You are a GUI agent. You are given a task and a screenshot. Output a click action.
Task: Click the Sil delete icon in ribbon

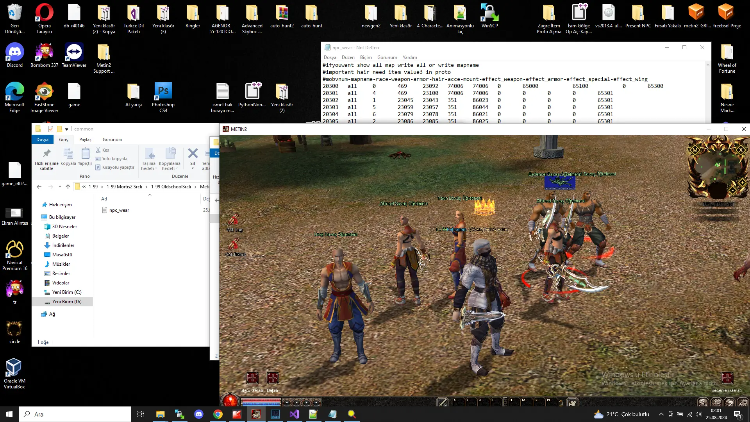pos(193,153)
